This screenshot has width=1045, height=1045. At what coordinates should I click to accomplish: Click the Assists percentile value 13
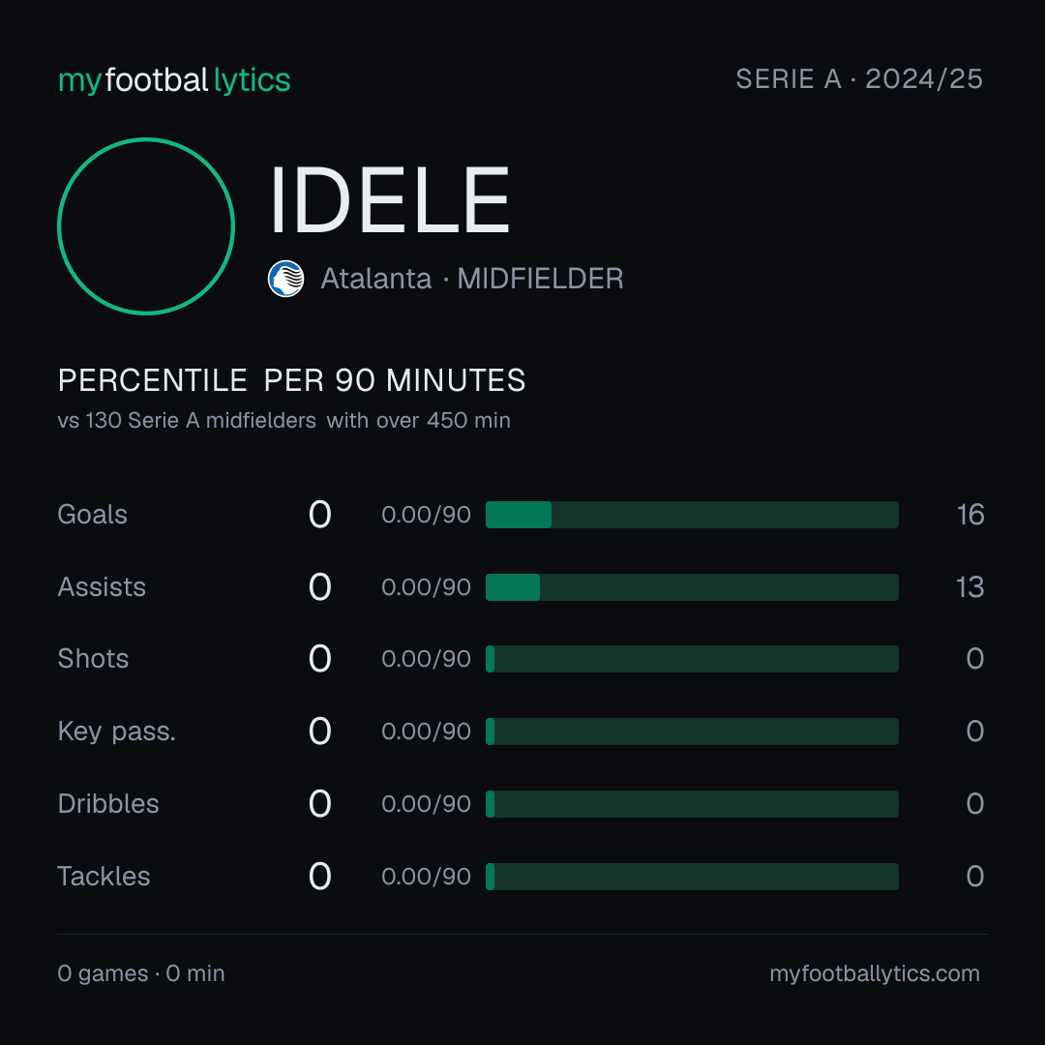[970, 587]
